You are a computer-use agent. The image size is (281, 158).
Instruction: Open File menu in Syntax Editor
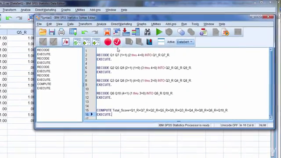click(39, 24)
